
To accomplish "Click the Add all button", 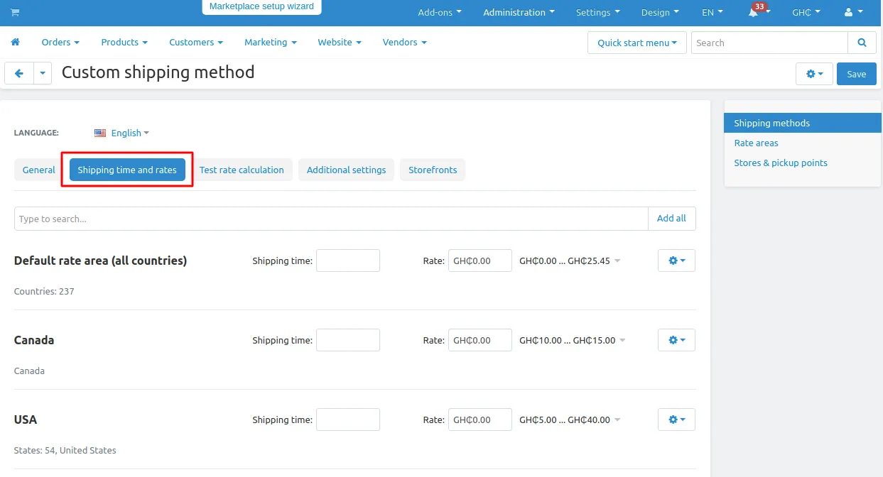I will 671,219.
